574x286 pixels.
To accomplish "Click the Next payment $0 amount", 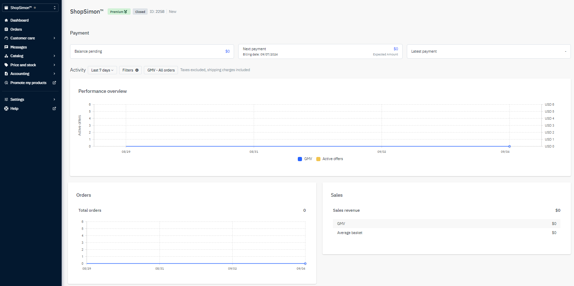I will (396, 49).
